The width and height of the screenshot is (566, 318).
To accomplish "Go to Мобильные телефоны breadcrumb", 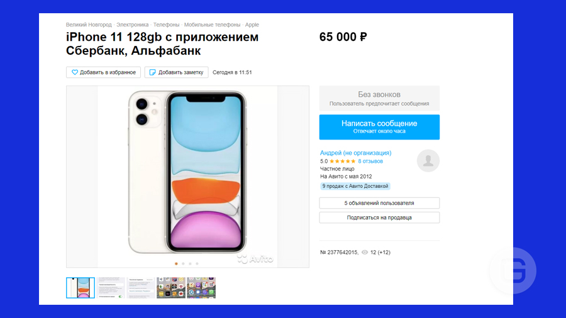I will [x=213, y=25].
